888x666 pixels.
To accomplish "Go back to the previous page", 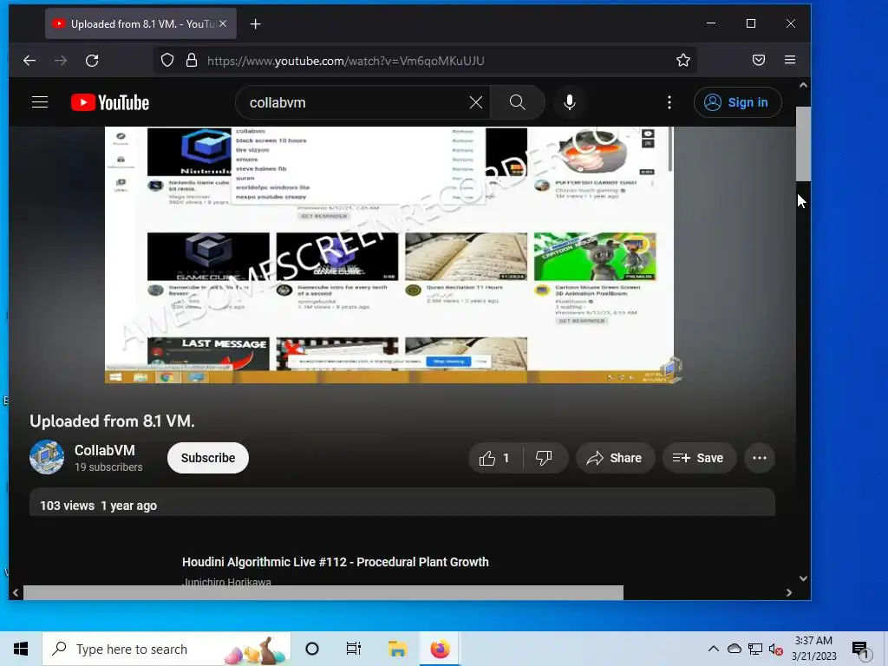I will point(29,61).
